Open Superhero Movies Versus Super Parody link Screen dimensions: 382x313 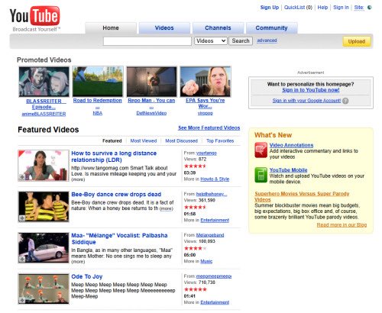[302, 197]
